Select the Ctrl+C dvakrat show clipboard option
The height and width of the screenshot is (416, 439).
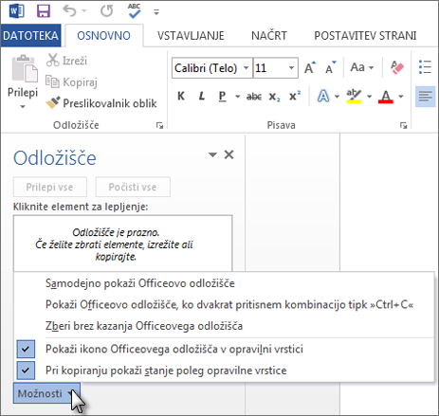coord(224,304)
